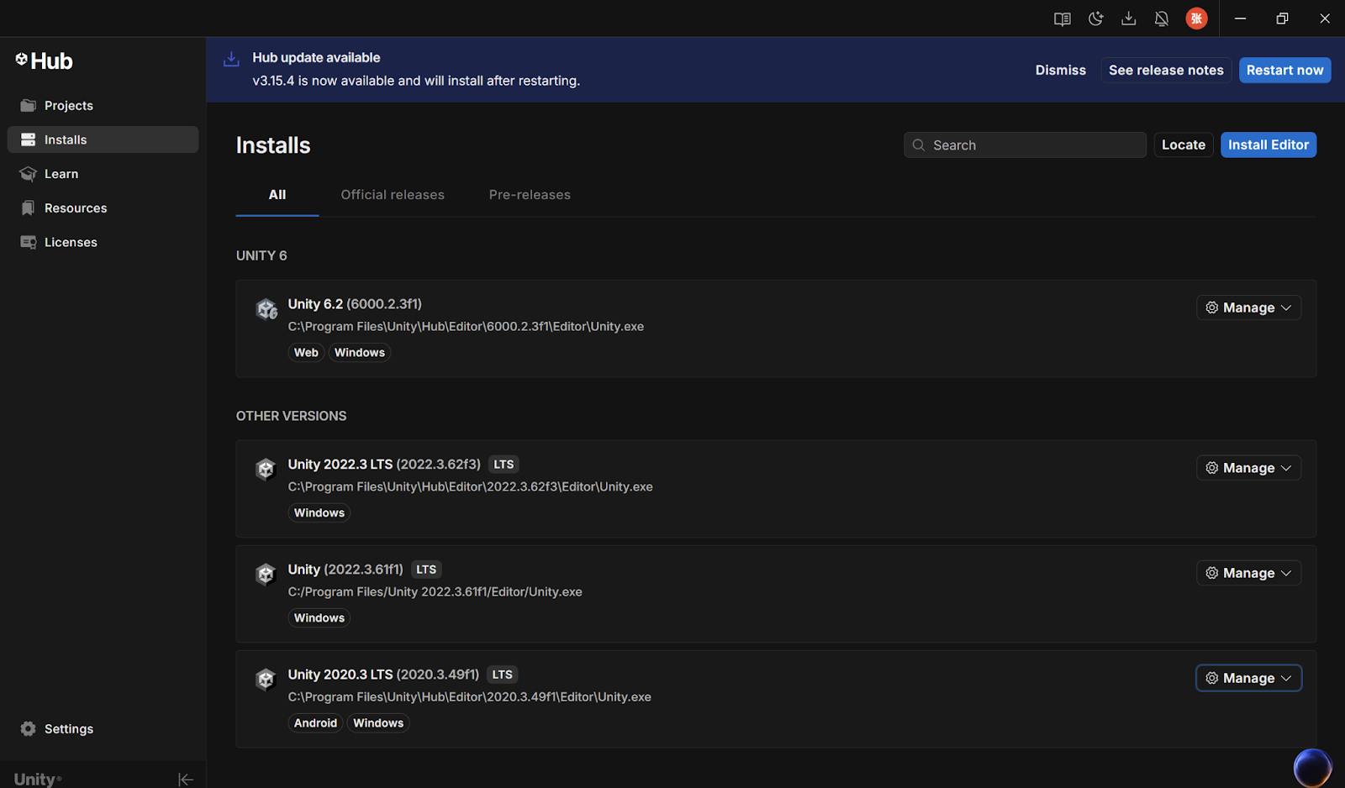Open Licenses from the sidebar
Viewport: 1345px width, 788px height.
tap(71, 243)
